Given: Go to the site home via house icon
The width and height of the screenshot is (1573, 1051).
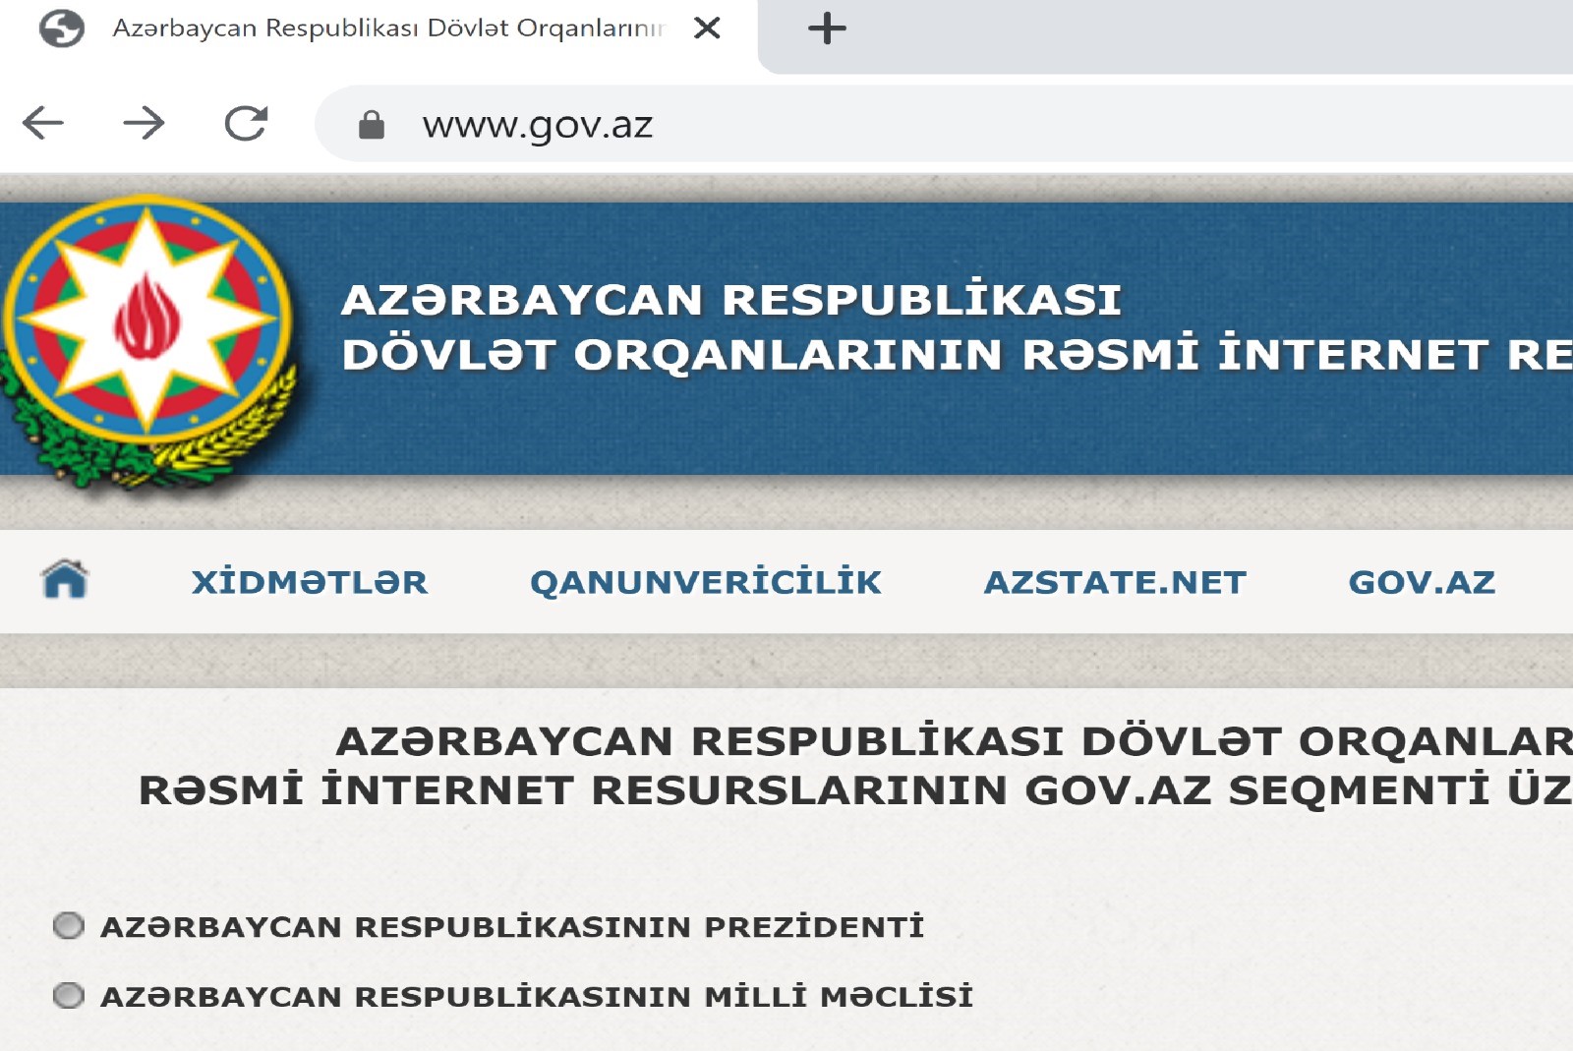Looking at the screenshot, I should pos(65,580).
